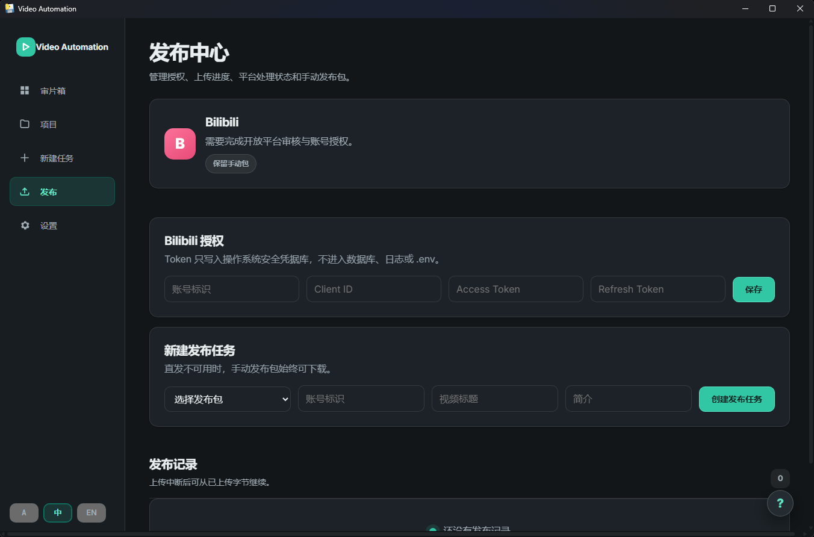The image size is (814, 537).
Task: Click into the 简介 field
Action: point(629,399)
